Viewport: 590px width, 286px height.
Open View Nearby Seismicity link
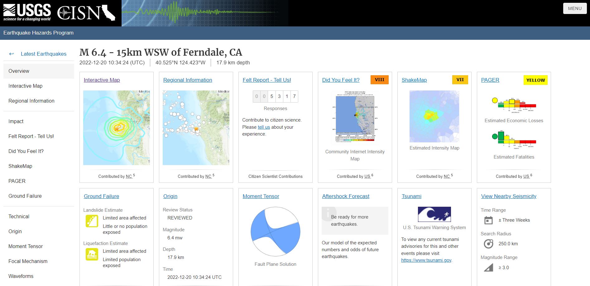coord(509,196)
